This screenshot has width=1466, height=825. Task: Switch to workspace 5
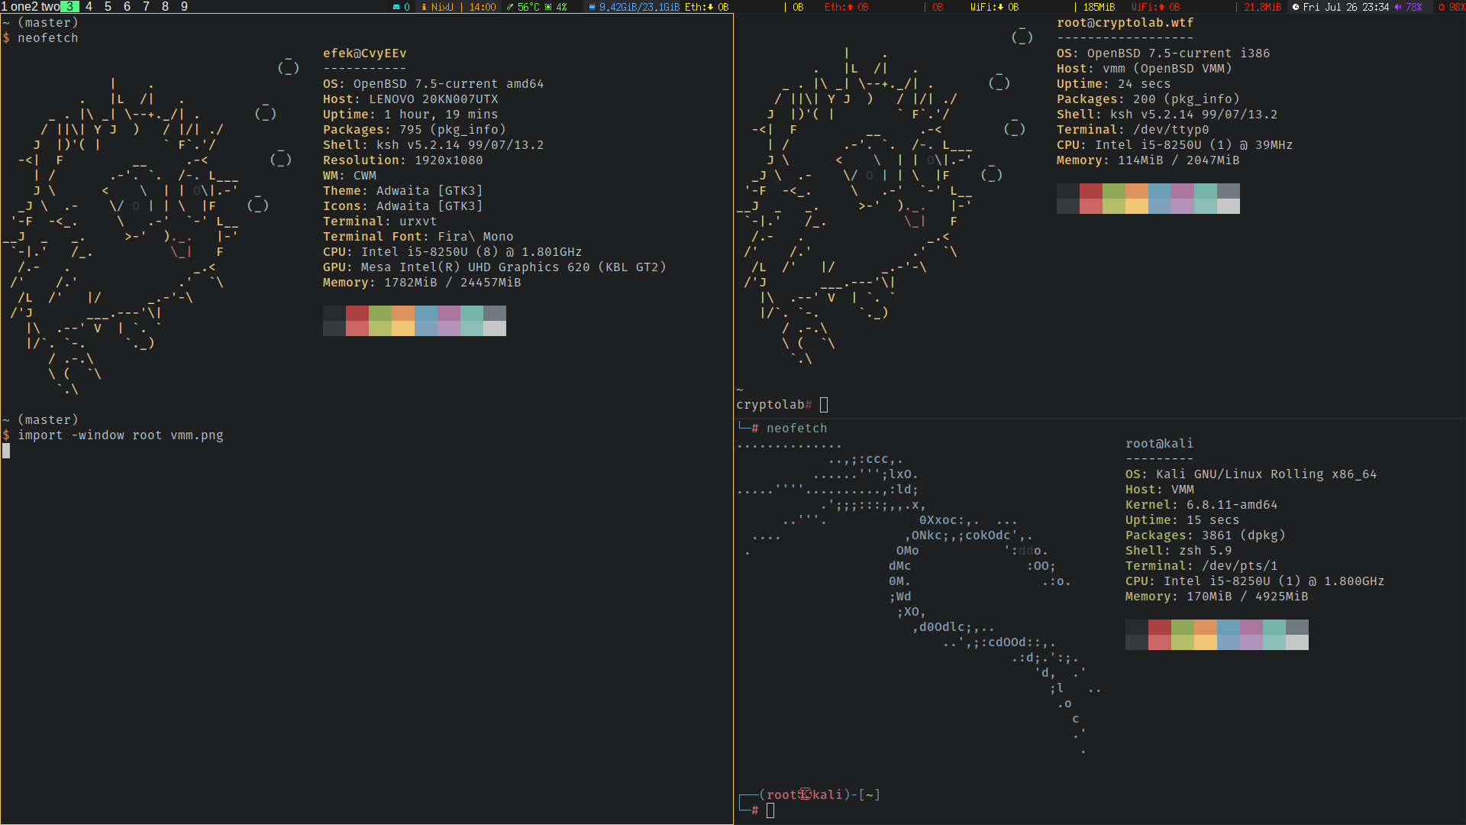point(108,7)
